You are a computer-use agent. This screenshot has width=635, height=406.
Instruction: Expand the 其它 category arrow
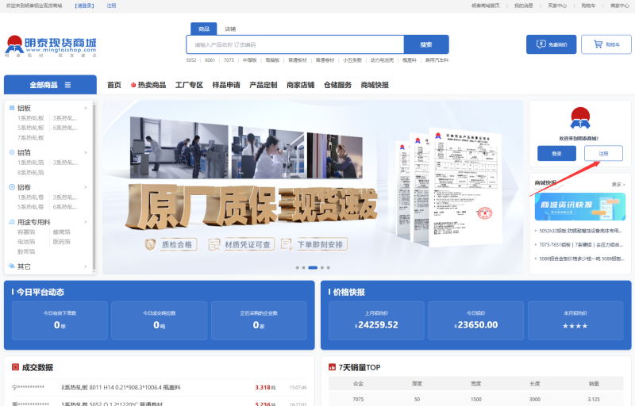86,266
